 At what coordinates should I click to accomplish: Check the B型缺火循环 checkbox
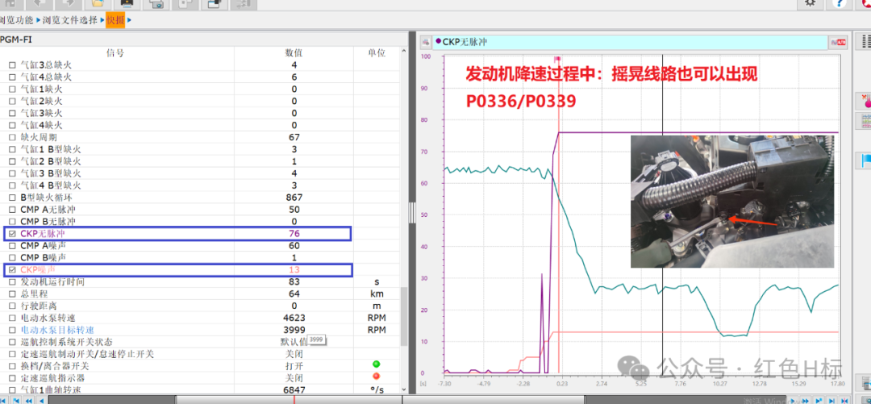click(12, 198)
